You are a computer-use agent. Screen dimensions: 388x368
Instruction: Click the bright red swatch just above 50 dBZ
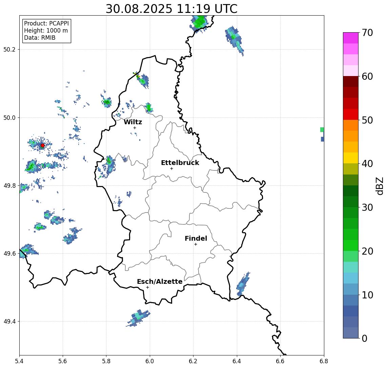pyautogui.click(x=351, y=114)
